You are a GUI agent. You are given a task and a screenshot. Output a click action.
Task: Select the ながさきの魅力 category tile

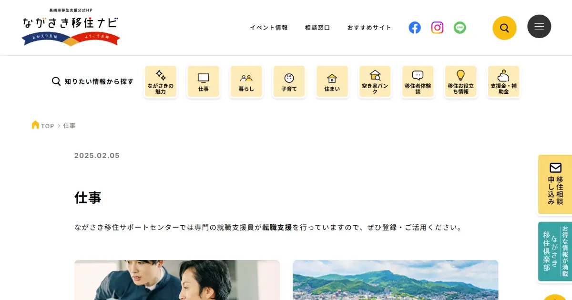coord(161,82)
